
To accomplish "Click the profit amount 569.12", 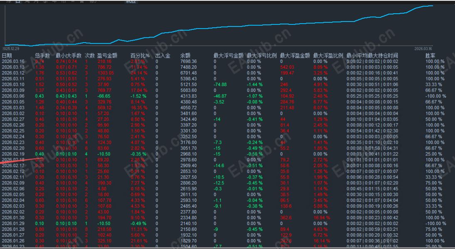I will point(104,108).
